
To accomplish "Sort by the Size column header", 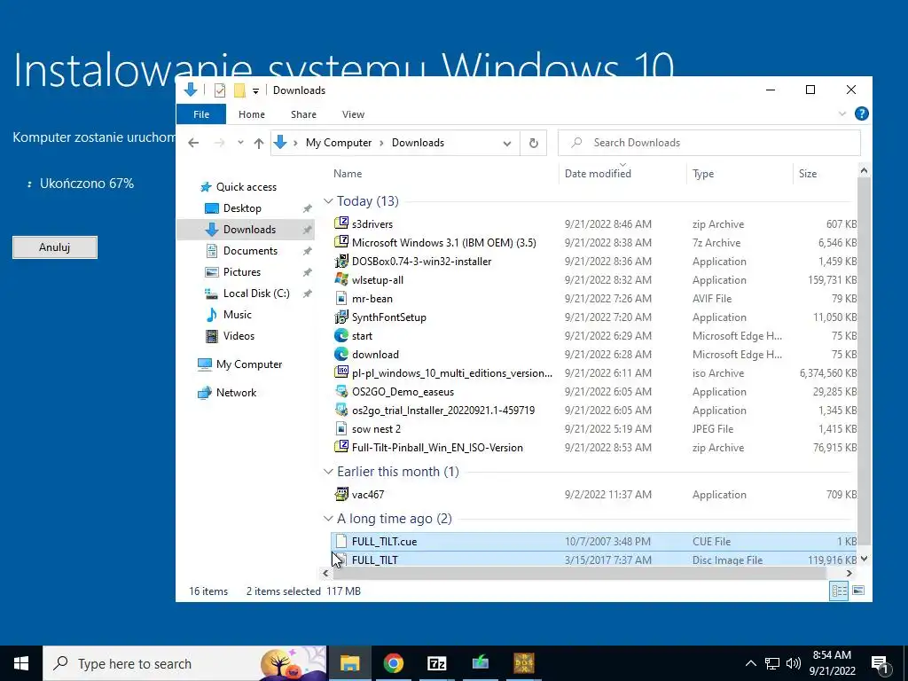I will click(808, 174).
